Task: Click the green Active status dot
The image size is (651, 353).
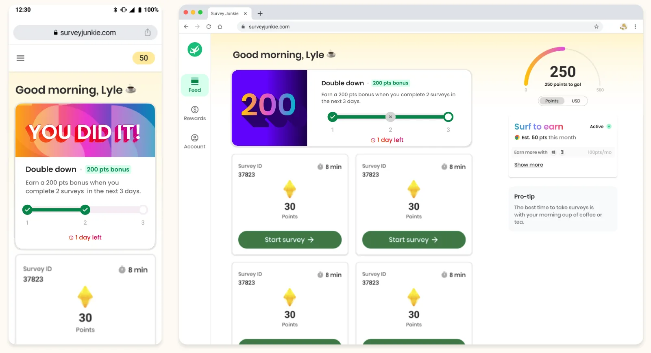Action: [609, 126]
